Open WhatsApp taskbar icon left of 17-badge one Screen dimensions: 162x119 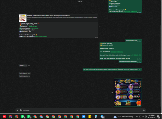point(23,117)
